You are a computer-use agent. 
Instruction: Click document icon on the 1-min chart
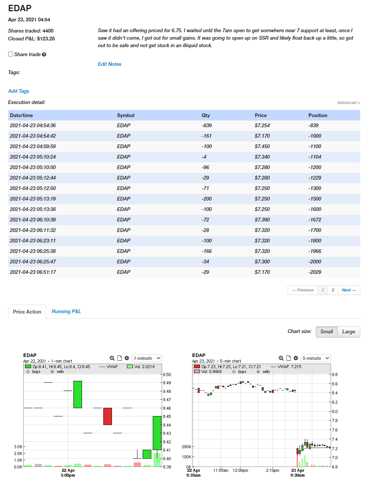[119, 358]
